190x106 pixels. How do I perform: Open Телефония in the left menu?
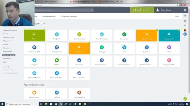click(x=7, y=48)
